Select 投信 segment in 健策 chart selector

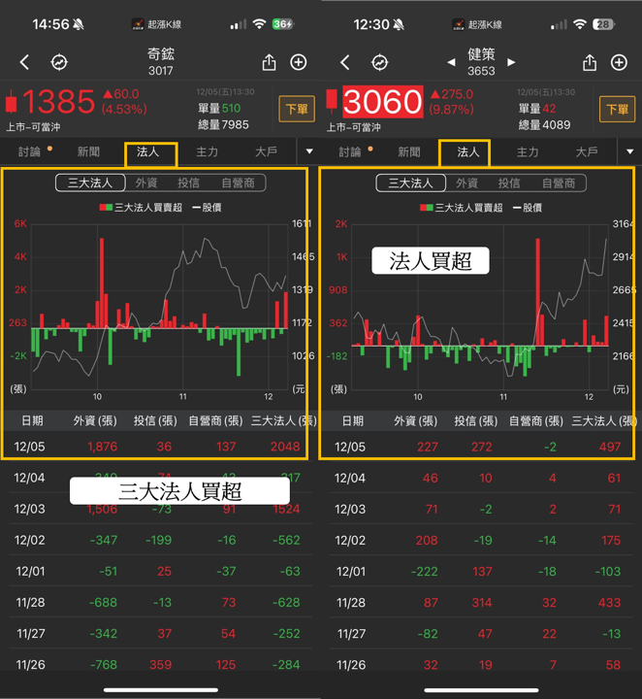[x=509, y=183]
